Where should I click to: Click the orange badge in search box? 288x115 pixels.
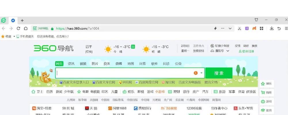(196, 73)
